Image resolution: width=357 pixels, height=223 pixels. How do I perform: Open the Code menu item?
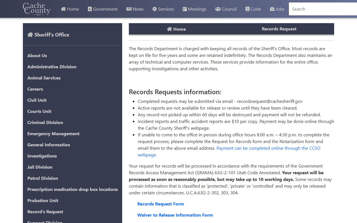pos(253,9)
